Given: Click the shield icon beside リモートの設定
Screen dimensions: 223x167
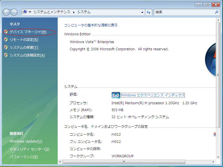Looking at the screenshot, I should [6, 39].
